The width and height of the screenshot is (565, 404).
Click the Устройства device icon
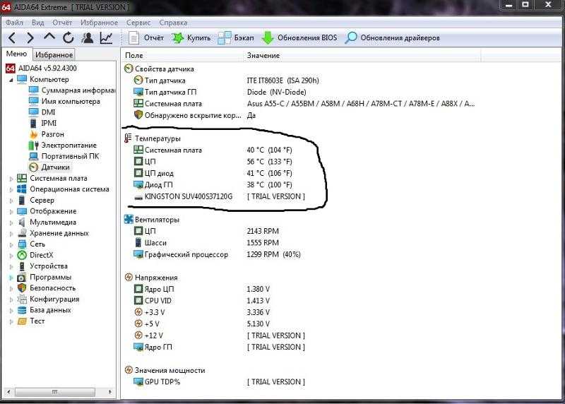(x=22, y=266)
